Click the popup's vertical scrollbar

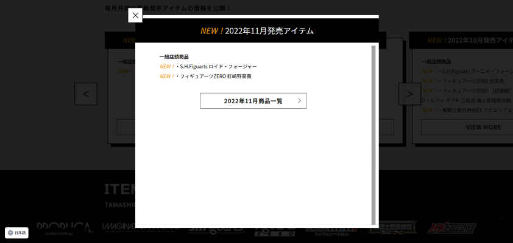(373, 134)
